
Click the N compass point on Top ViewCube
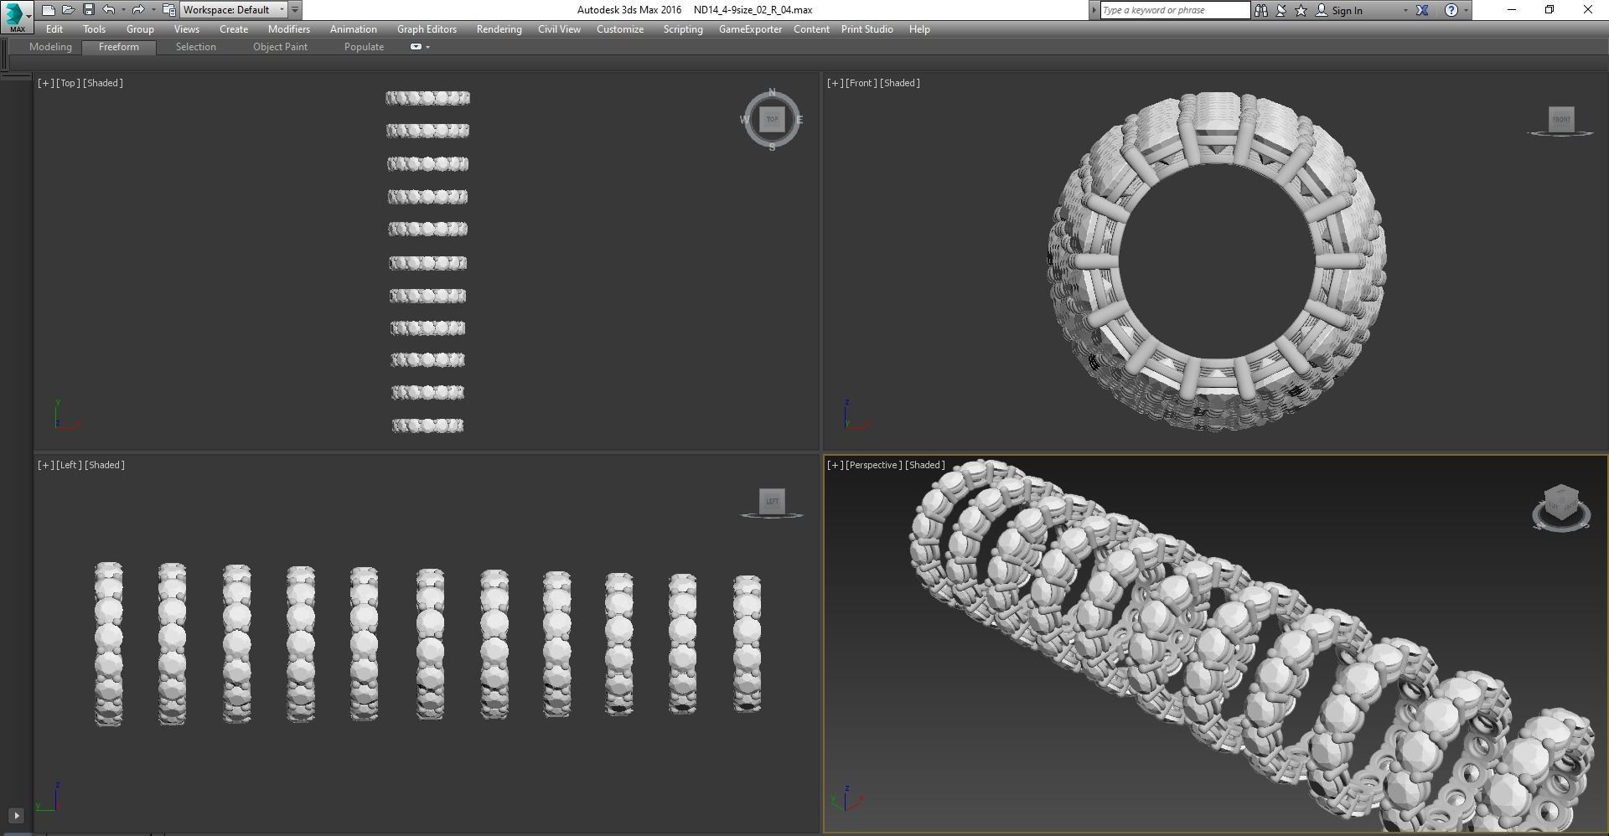pos(772,92)
